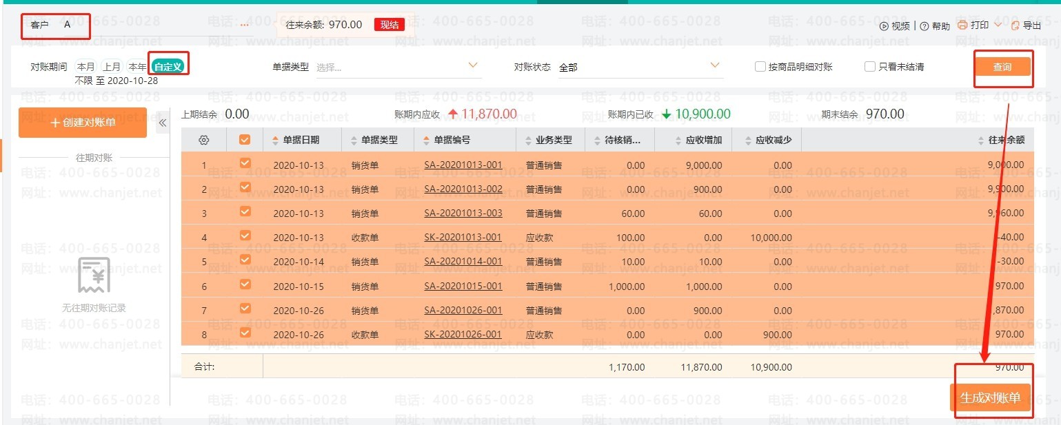Click the 往来余额 970.00 at top

tap(345, 25)
